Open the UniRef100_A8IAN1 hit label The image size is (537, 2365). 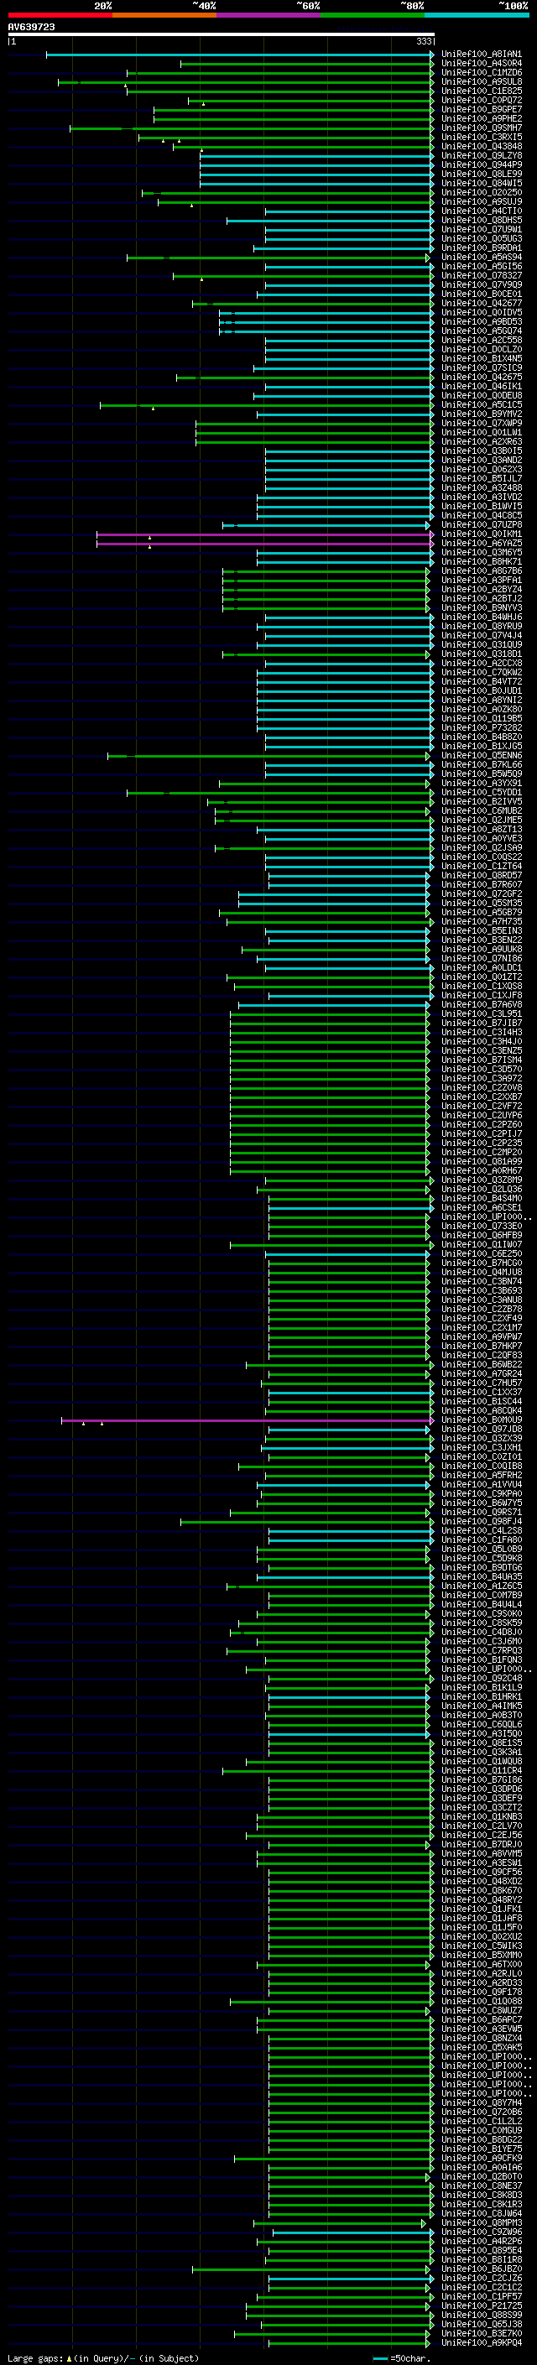pyautogui.click(x=481, y=55)
